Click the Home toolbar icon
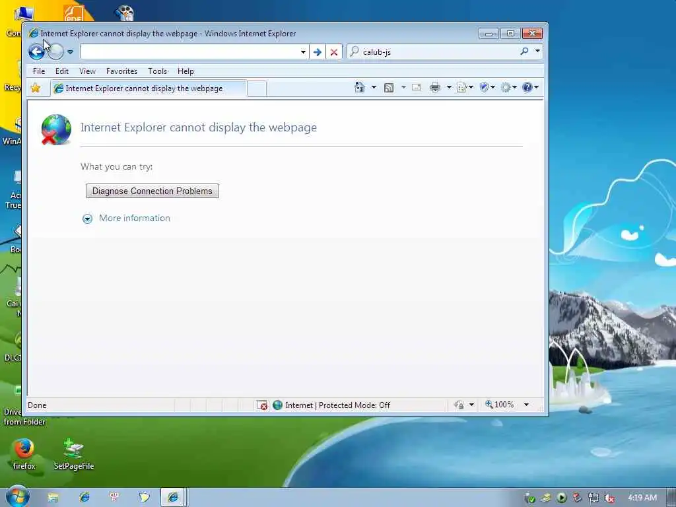 360,88
